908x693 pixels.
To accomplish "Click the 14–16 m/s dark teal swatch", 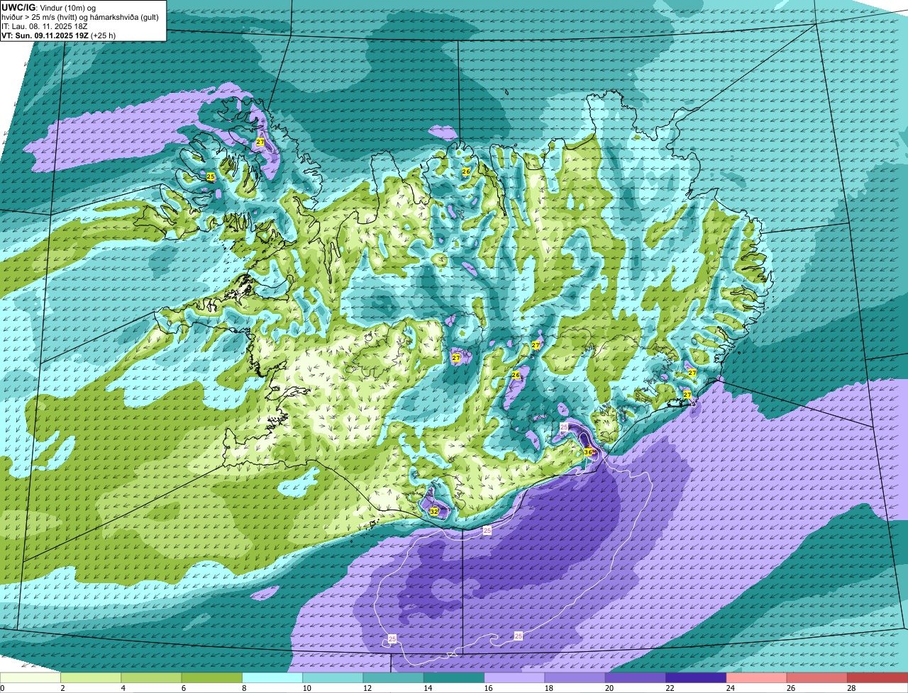I will coord(454,677).
